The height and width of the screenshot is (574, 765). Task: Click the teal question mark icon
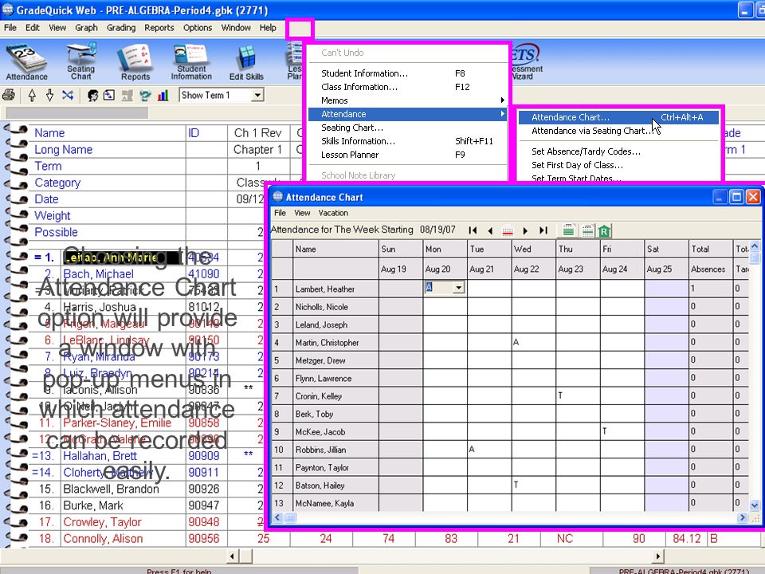pos(145,95)
